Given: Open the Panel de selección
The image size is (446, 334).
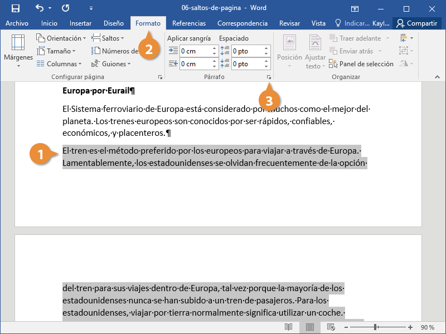Looking at the screenshot, I should click(361, 64).
